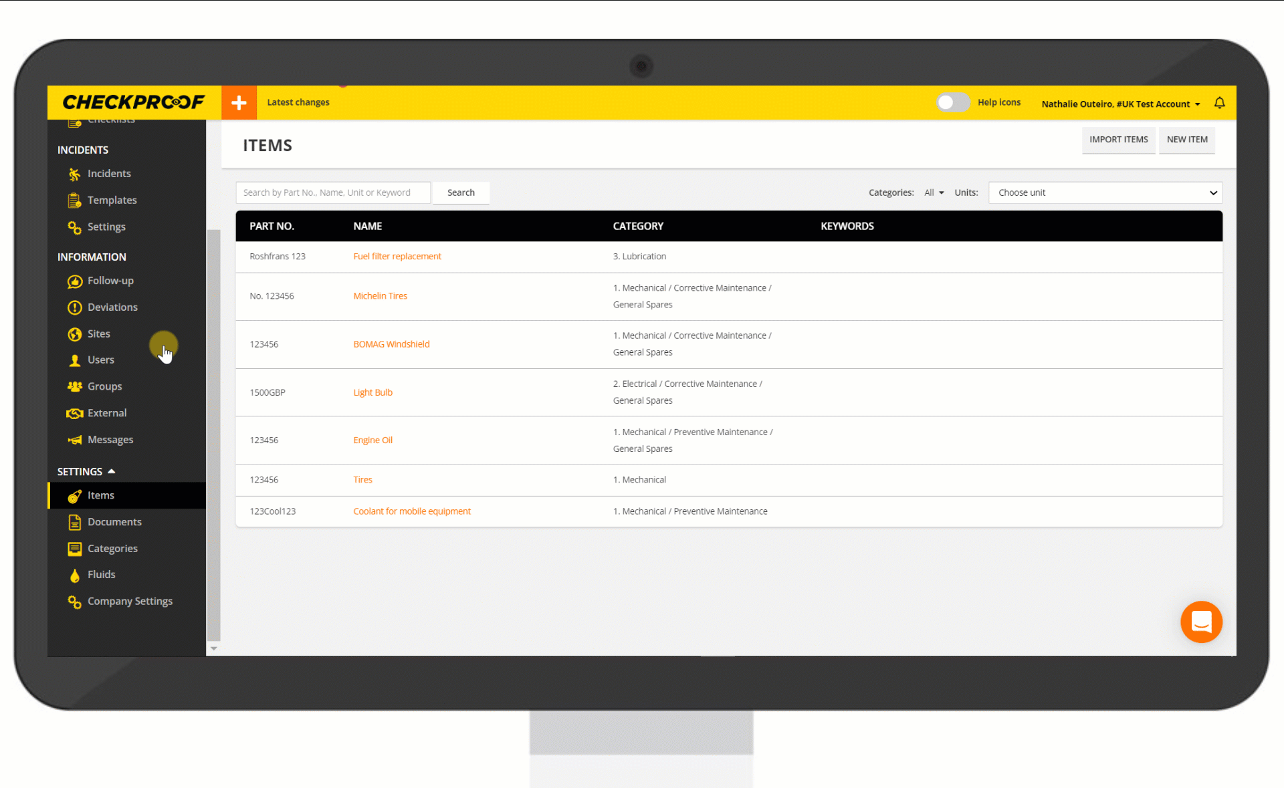
Task: Focus the part number search field
Action: 332,192
